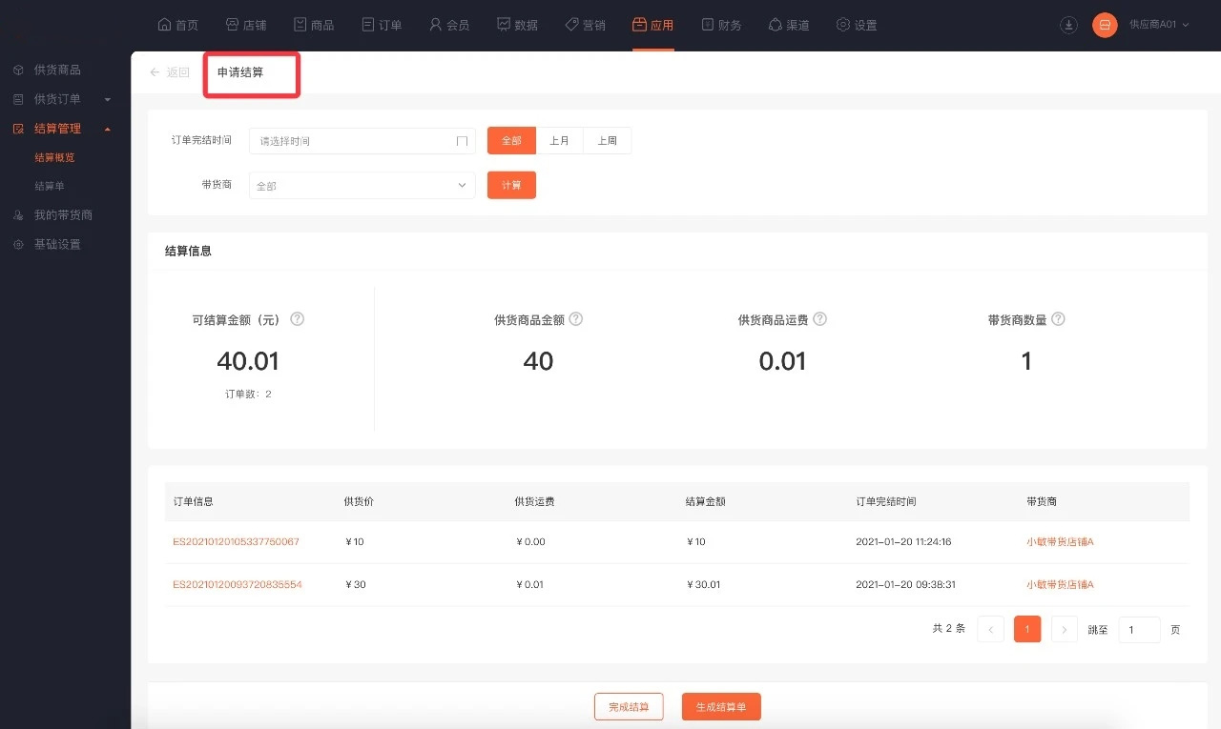
Task: Open 结算单 in sidebar
Action: point(50,186)
